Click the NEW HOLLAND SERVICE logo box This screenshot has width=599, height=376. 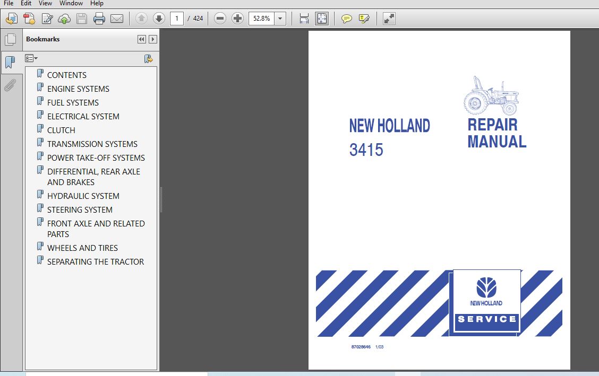coord(486,302)
